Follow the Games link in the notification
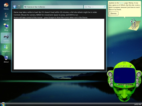 121,3
